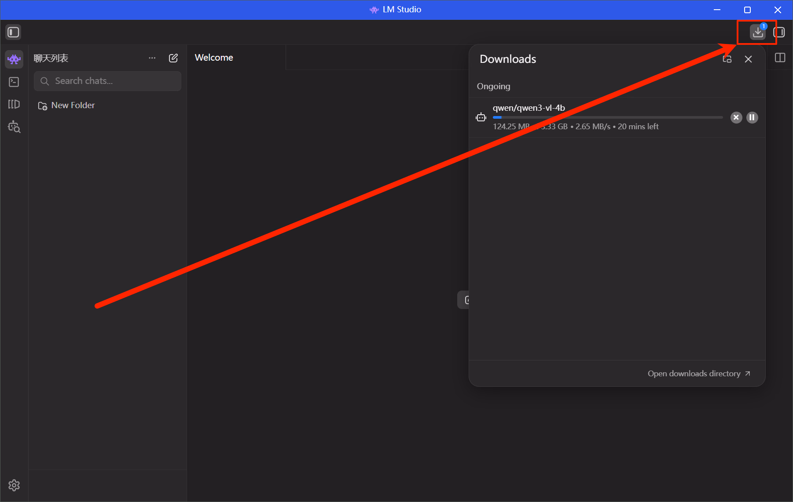This screenshot has width=793, height=502.
Task: Click the Downloads panel heading
Action: 508,59
